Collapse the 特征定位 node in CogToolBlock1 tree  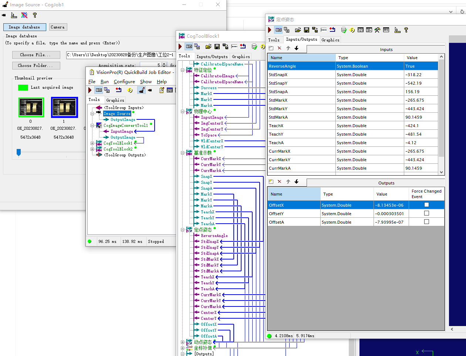click(182, 70)
